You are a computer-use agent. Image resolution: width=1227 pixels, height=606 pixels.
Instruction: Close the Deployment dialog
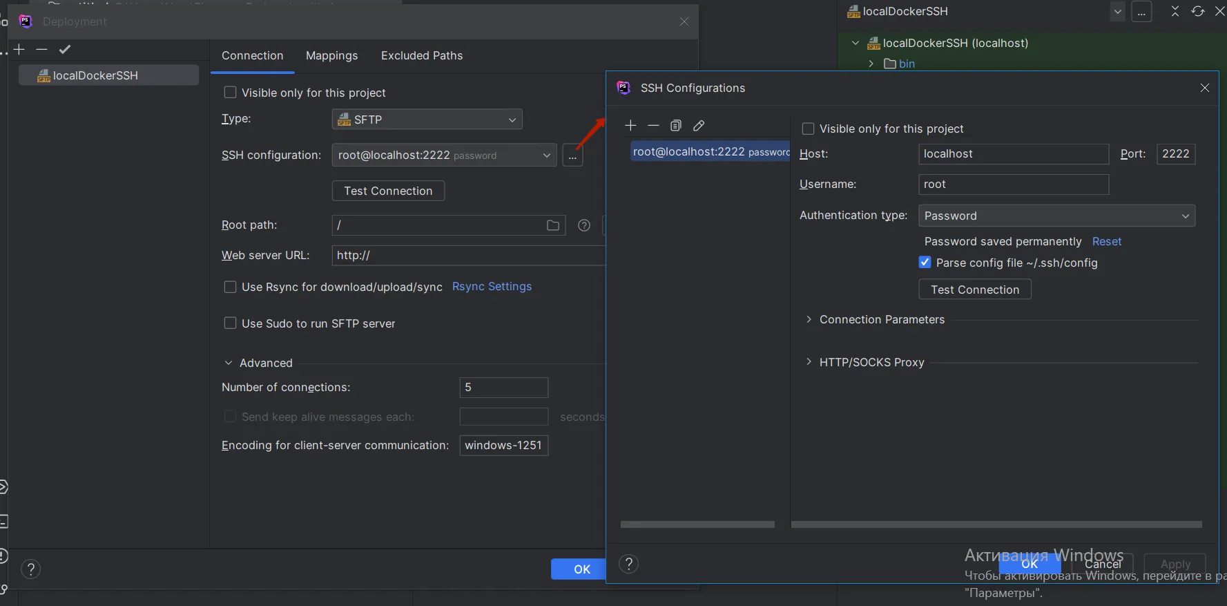click(x=684, y=21)
